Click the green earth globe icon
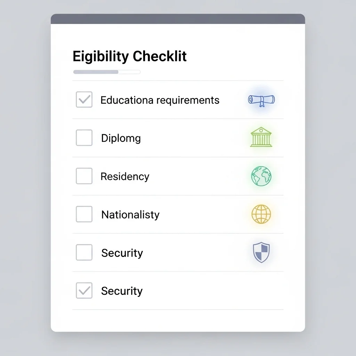Image resolution: width=356 pixels, height=356 pixels. (x=261, y=176)
